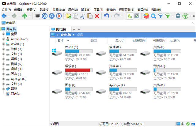Select 娱乐 (F:) in the folder tree
Viewport: 196px width, 127px height.
coord(16,59)
